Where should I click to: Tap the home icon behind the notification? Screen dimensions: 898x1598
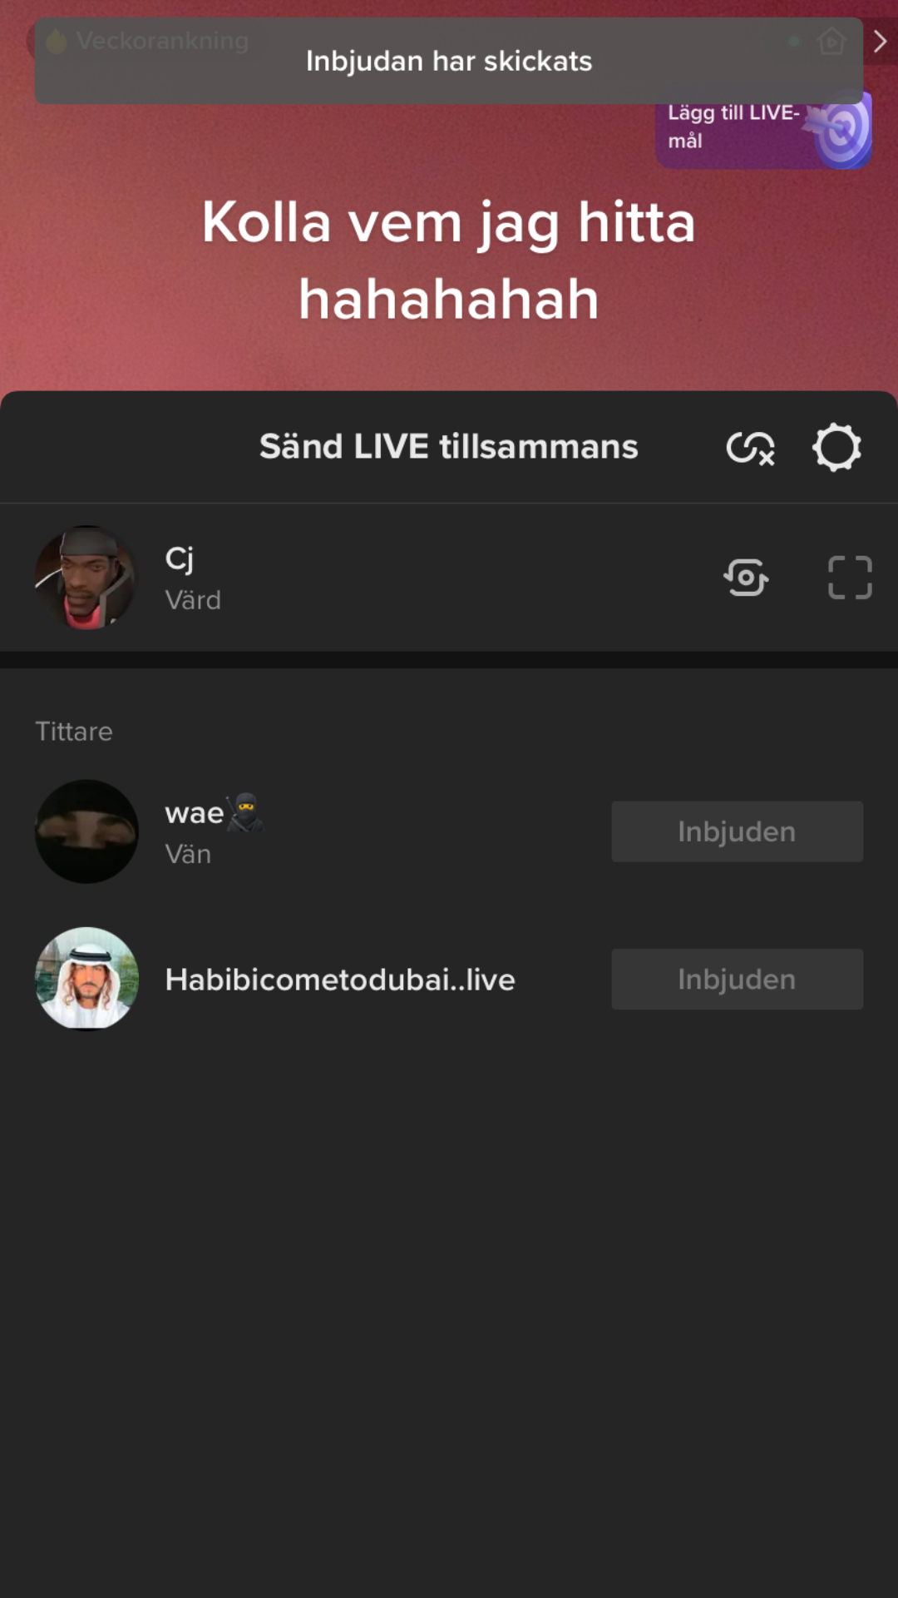coord(831,40)
